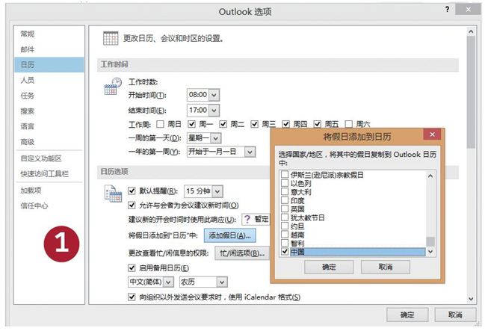Enable the 周六 work week checkbox
Viewport: 485px width, 331px height.
(x=348, y=124)
